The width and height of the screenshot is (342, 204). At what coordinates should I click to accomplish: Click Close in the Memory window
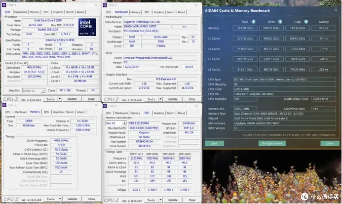point(92,199)
